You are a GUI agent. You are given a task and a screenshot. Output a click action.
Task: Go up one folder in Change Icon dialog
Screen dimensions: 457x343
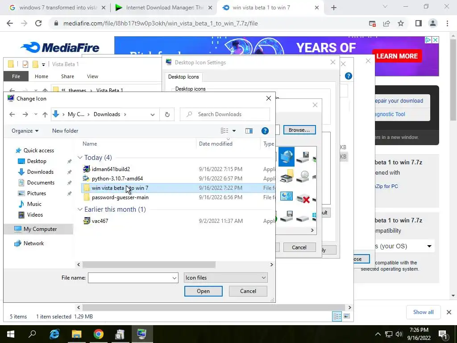coord(45,114)
